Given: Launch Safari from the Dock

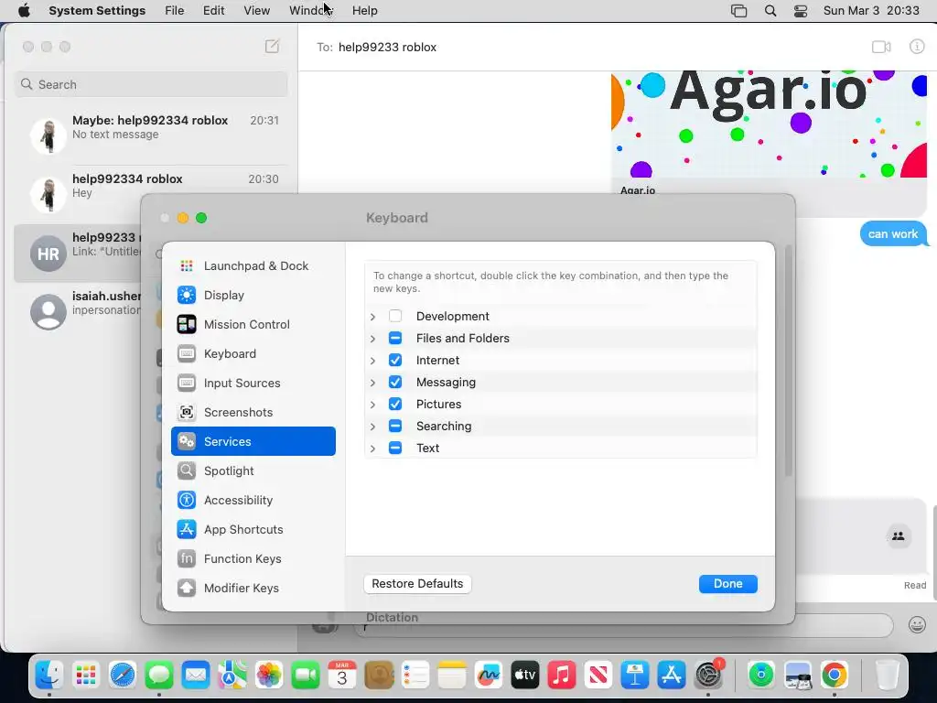Looking at the screenshot, I should (x=123, y=675).
